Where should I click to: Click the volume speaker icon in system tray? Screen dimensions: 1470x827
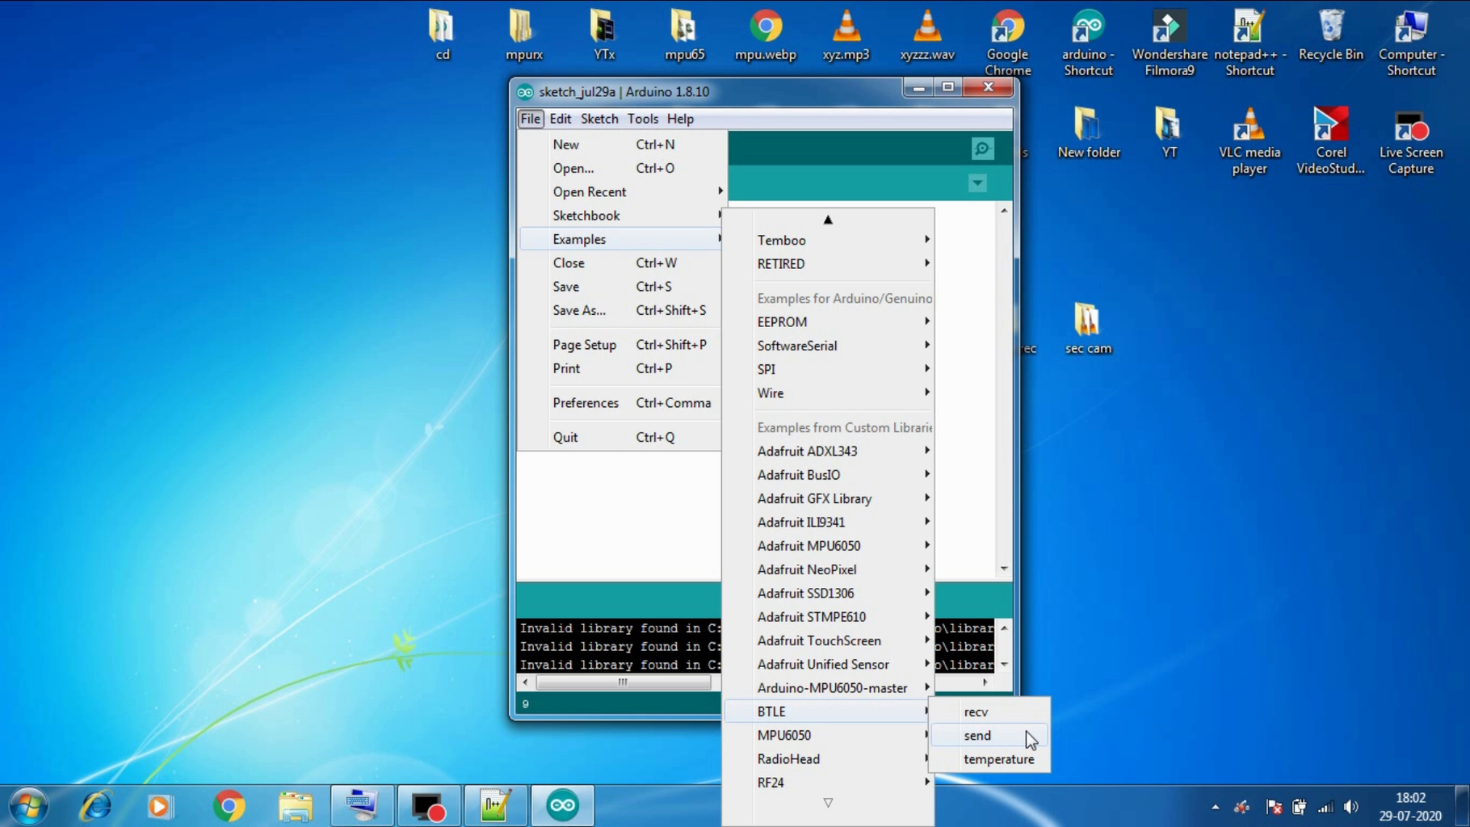(1350, 807)
